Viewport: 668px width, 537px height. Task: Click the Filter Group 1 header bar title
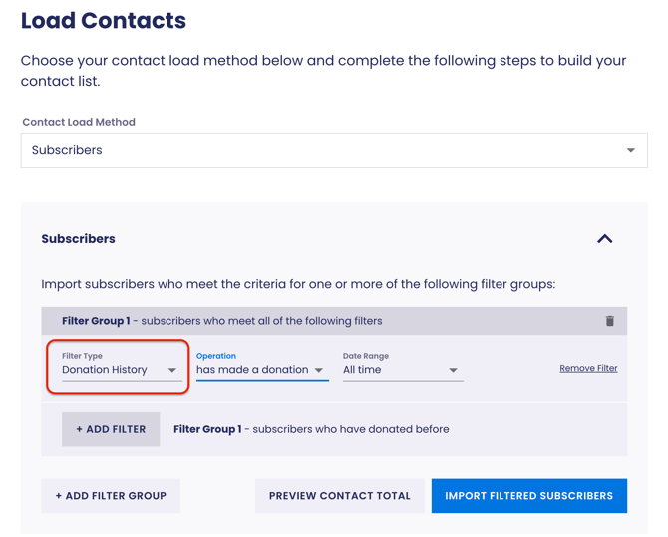96,321
